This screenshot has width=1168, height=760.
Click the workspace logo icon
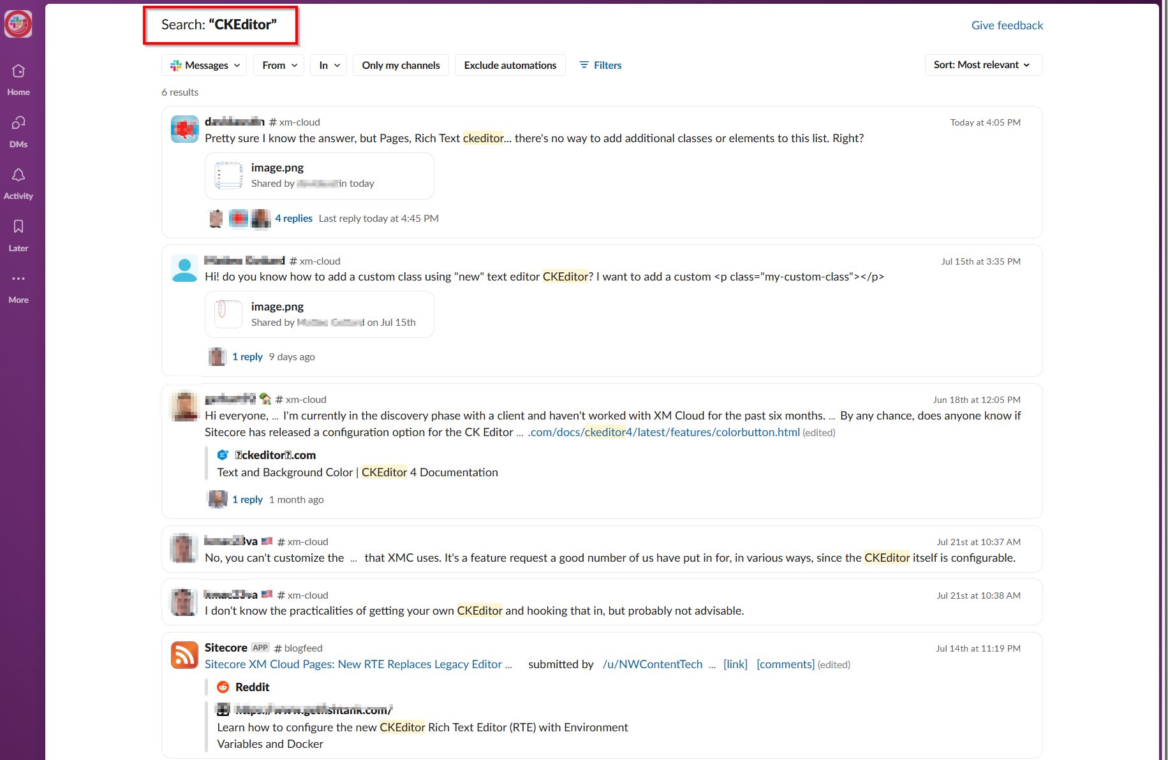18,24
